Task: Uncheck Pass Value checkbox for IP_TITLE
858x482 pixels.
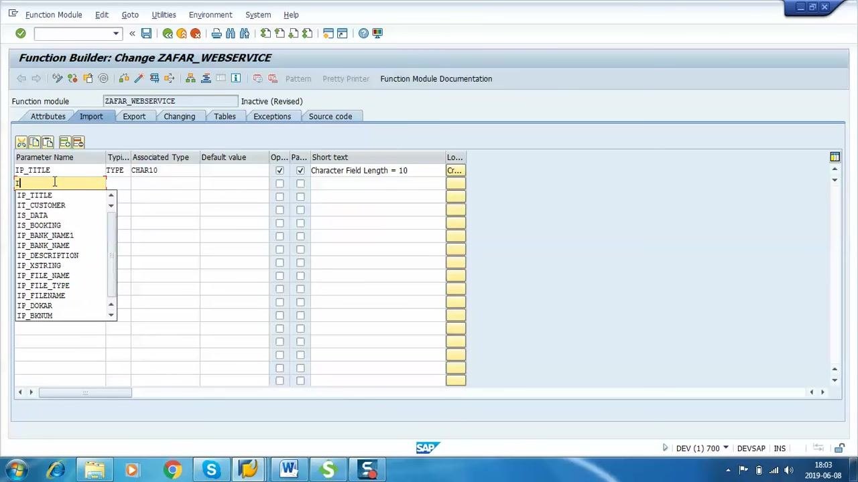Action: [x=300, y=170]
